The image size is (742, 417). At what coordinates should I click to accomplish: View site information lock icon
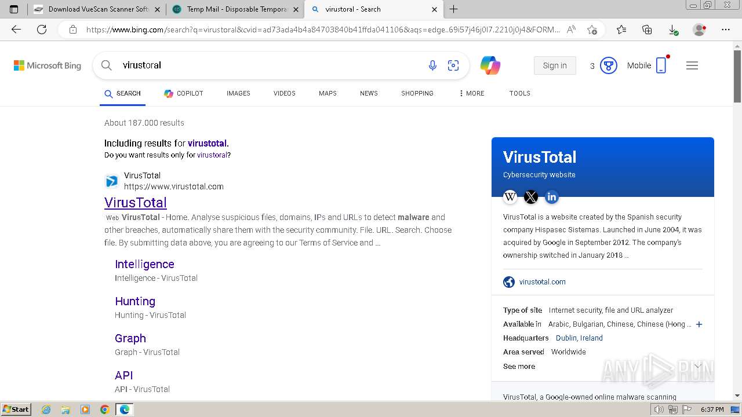72,30
